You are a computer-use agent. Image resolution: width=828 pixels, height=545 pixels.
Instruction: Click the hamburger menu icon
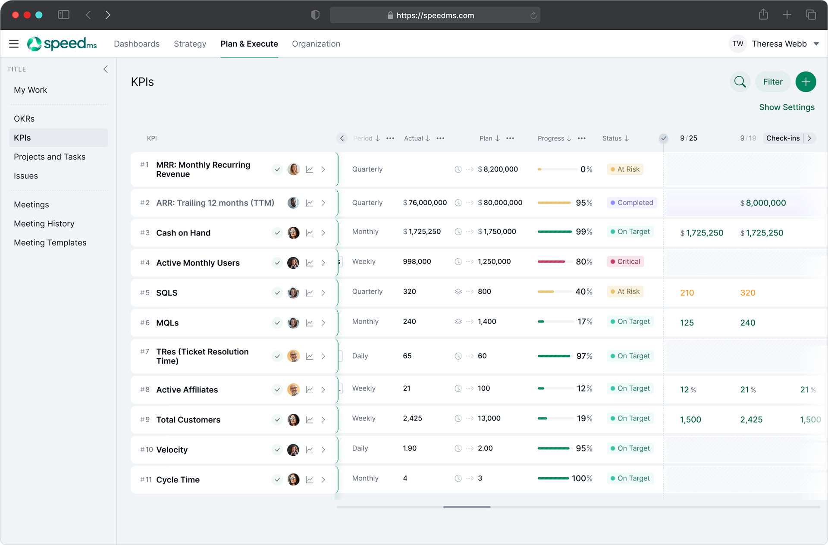[x=14, y=44]
